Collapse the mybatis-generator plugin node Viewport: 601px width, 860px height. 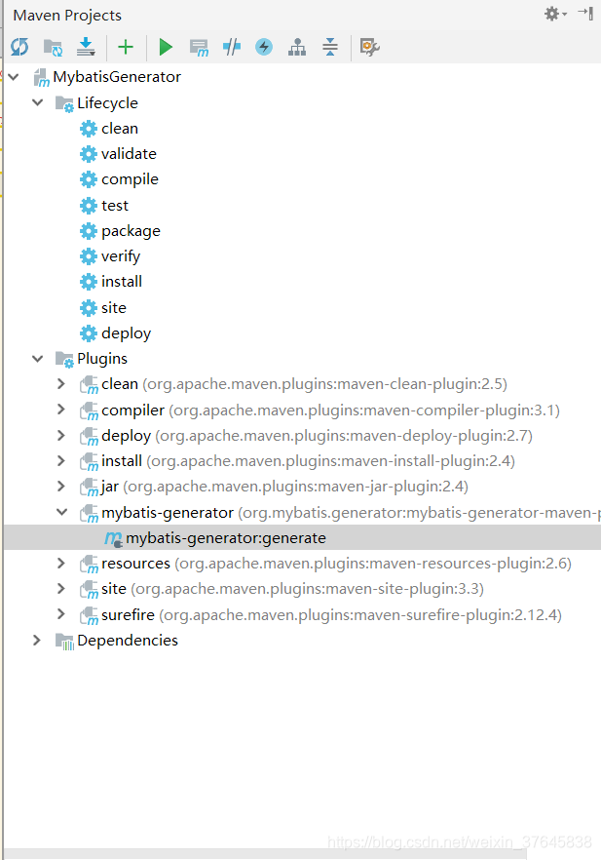pyautogui.click(x=62, y=512)
